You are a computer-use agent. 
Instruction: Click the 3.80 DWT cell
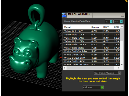tap(107, 65)
